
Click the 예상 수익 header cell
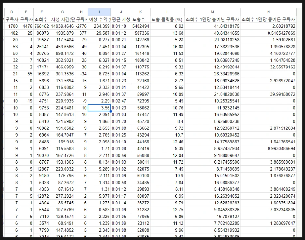coord(99,19)
